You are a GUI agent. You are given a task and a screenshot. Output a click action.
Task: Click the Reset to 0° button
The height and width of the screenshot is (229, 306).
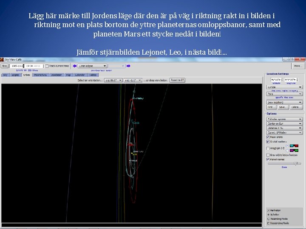click(x=177, y=80)
